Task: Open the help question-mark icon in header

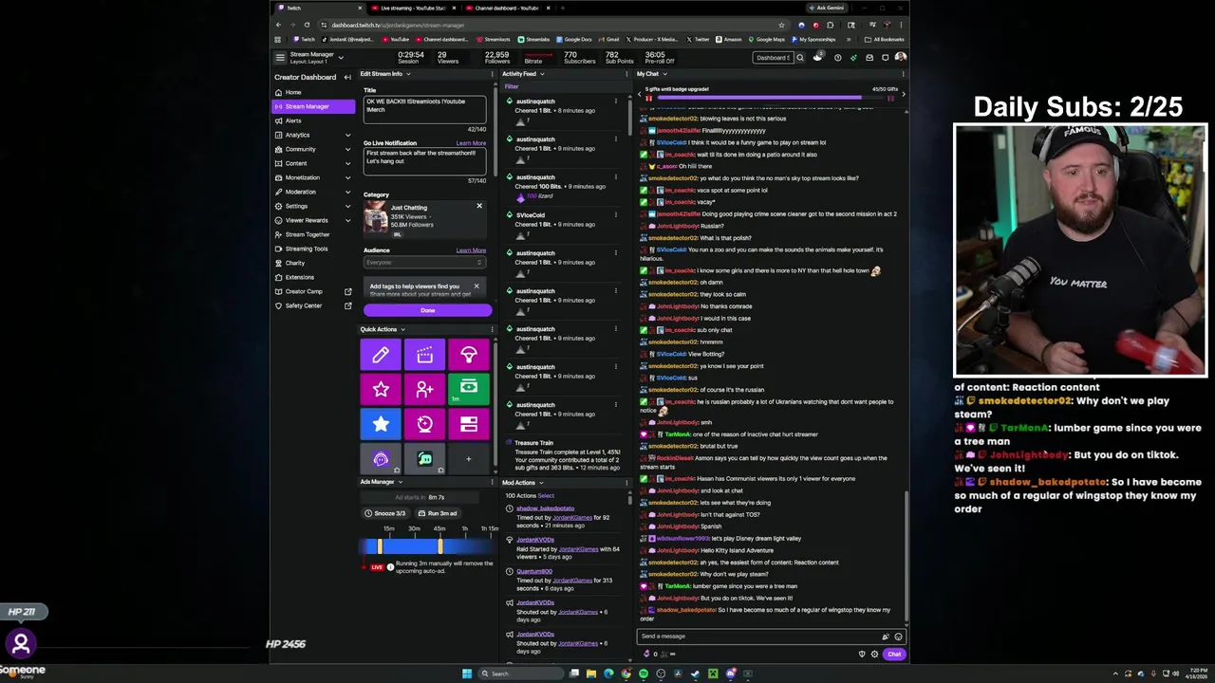Action: (x=837, y=58)
